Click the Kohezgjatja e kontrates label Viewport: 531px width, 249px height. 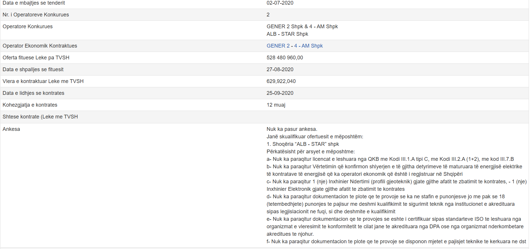point(30,105)
